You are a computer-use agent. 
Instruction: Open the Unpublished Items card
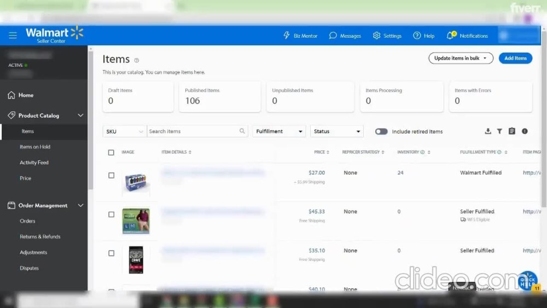pyautogui.click(x=310, y=97)
